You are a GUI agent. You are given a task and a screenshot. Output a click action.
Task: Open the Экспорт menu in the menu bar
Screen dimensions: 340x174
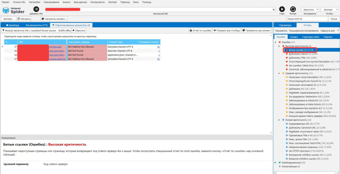(x=113, y=2)
